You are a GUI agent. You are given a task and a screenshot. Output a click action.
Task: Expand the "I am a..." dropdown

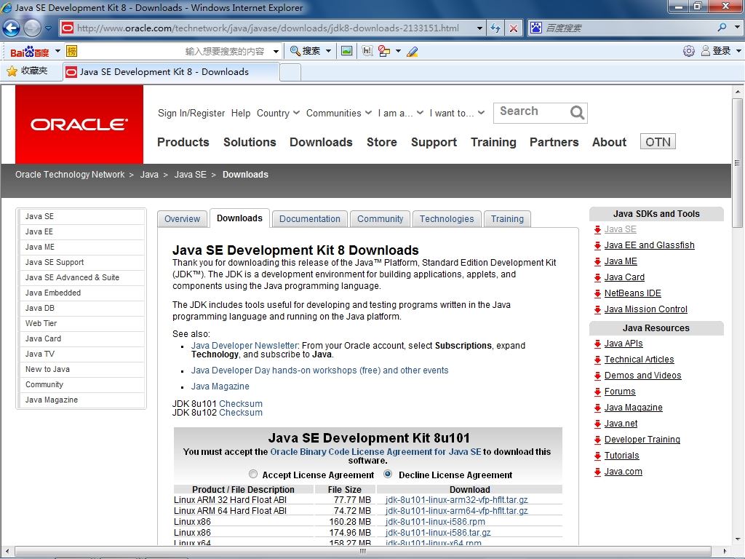(x=401, y=113)
